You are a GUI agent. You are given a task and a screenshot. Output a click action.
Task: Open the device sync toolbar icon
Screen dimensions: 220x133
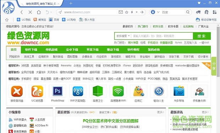(x=198, y=12)
